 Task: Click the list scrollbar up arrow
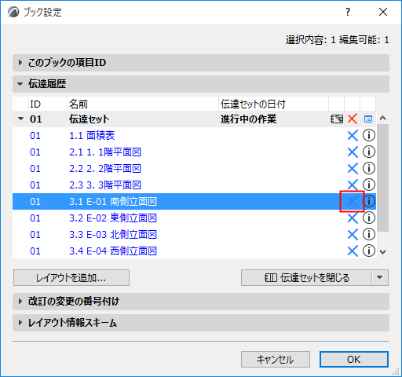pyautogui.click(x=382, y=119)
